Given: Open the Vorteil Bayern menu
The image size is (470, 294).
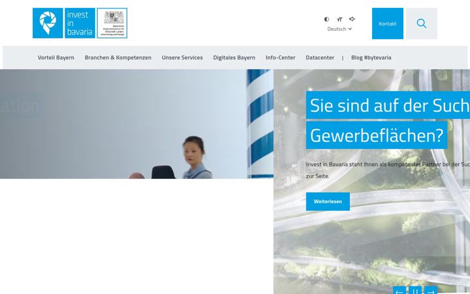Looking at the screenshot, I should (x=56, y=57).
